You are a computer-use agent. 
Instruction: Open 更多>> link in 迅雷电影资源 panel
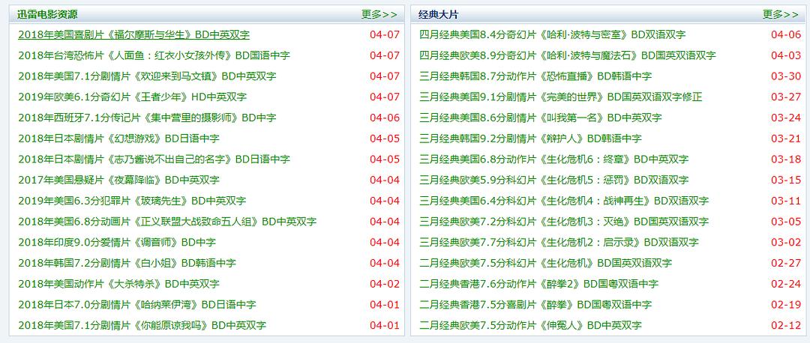click(x=379, y=14)
